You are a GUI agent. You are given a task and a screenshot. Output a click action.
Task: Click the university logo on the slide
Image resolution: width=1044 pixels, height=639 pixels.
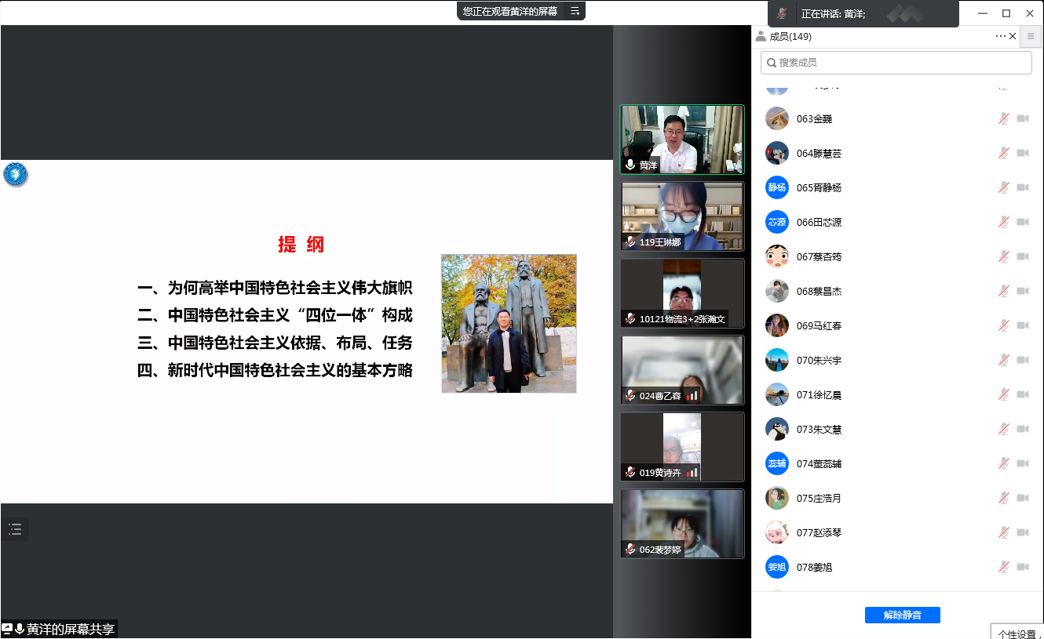click(x=15, y=174)
